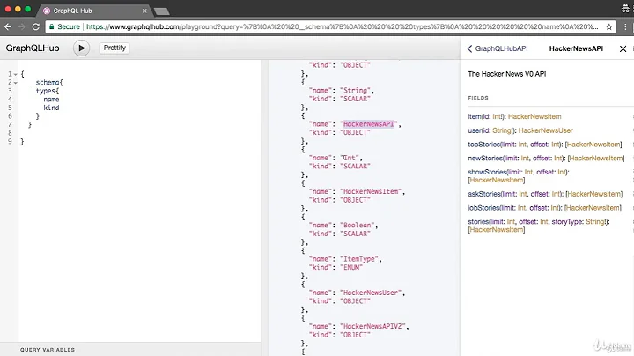Click the Secure padlock indicator

64,26
